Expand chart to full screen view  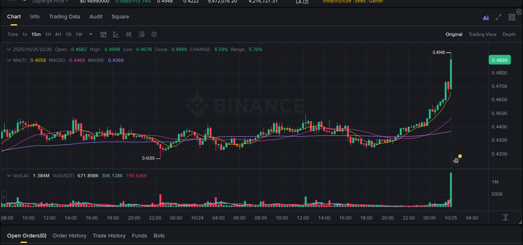[x=498, y=18]
